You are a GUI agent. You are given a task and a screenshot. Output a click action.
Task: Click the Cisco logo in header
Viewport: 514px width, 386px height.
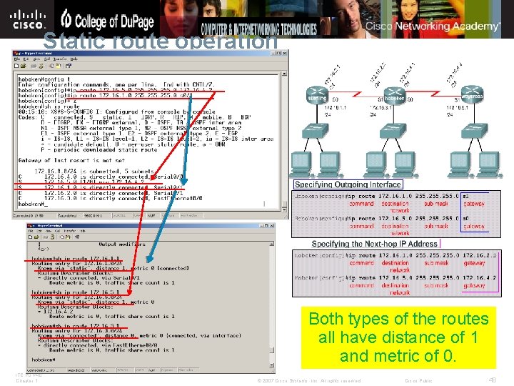pos(28,19)
